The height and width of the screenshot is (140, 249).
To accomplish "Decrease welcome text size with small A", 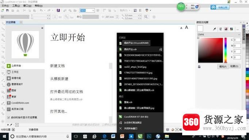I will (181, 28).
